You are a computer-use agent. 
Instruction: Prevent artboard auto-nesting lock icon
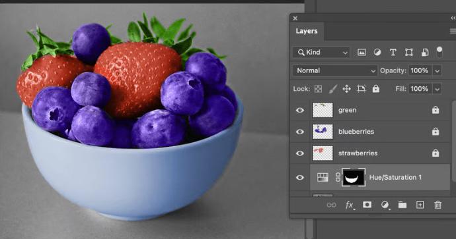pos(361,89)
